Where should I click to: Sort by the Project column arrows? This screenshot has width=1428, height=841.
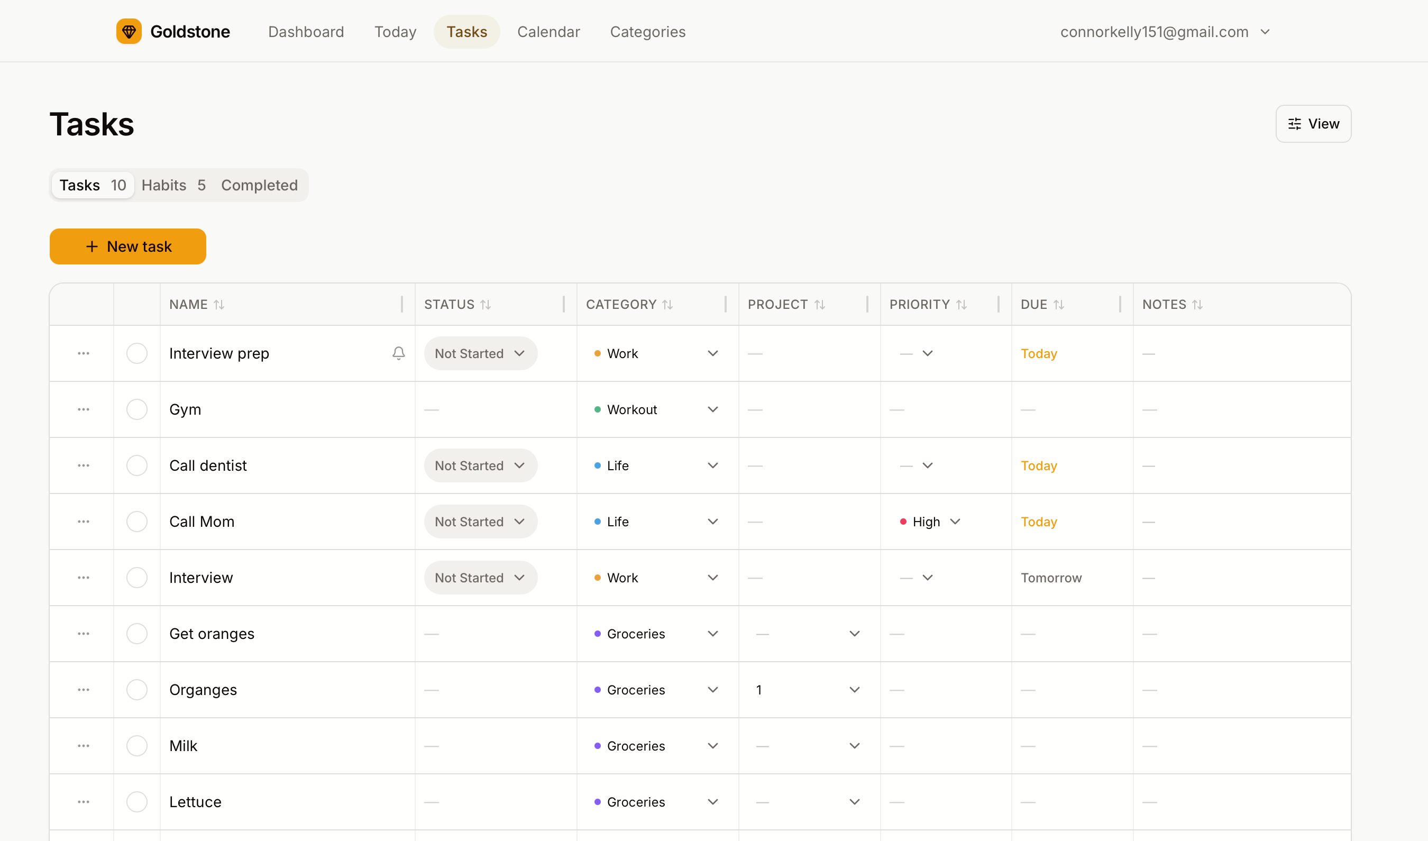(819, 304)
